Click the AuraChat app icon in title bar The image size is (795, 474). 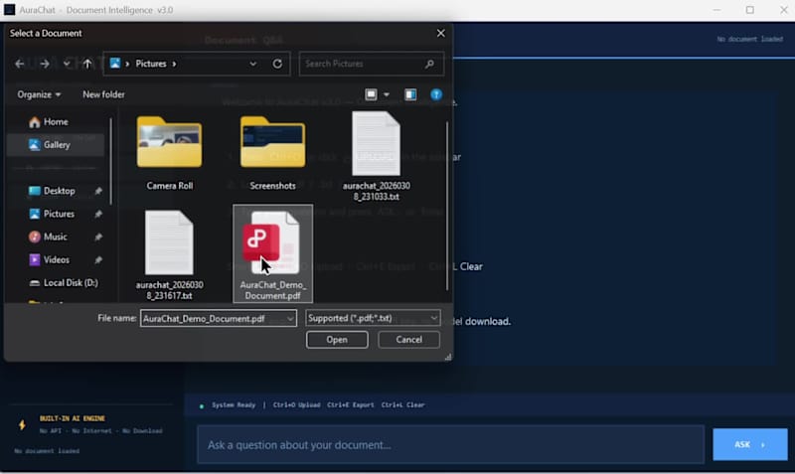(x=9, y=10)
